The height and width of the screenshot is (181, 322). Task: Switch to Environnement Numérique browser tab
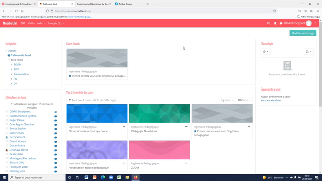click(94, 4)
